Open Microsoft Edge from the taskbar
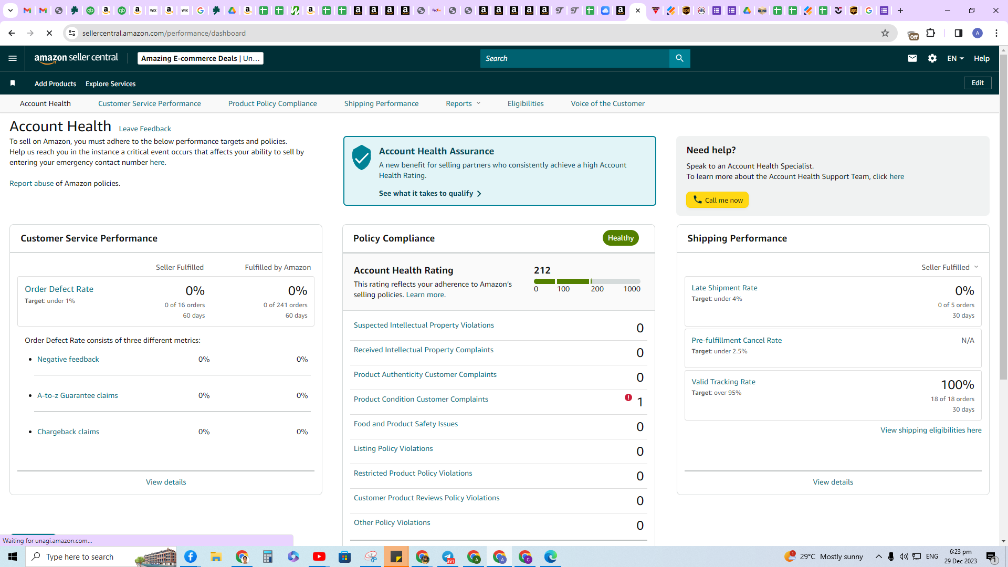 pyautogui.click(x=551, y=556)
